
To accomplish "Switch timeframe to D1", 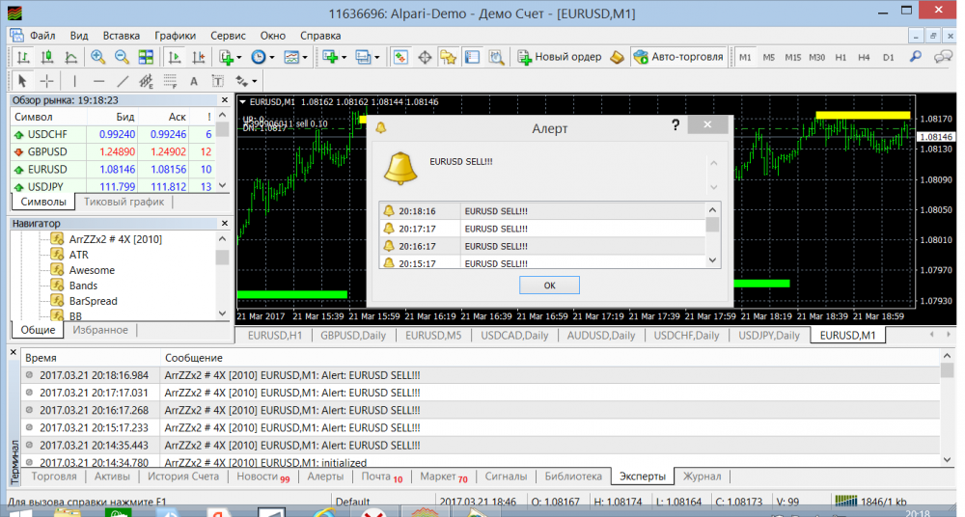I will pyautogui.click(x=888, y=57).
